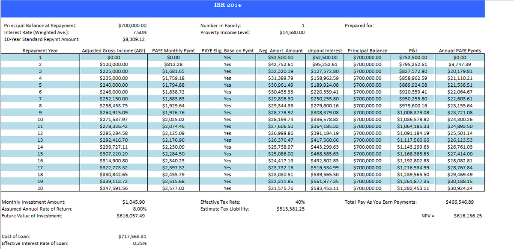Click the Cost of Loan: label
This screenshot has width=514, height=249.
click(16, 237)
